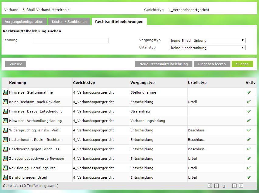Switch to the Vorgangskonfiguration tab

[x=25, y=22]
